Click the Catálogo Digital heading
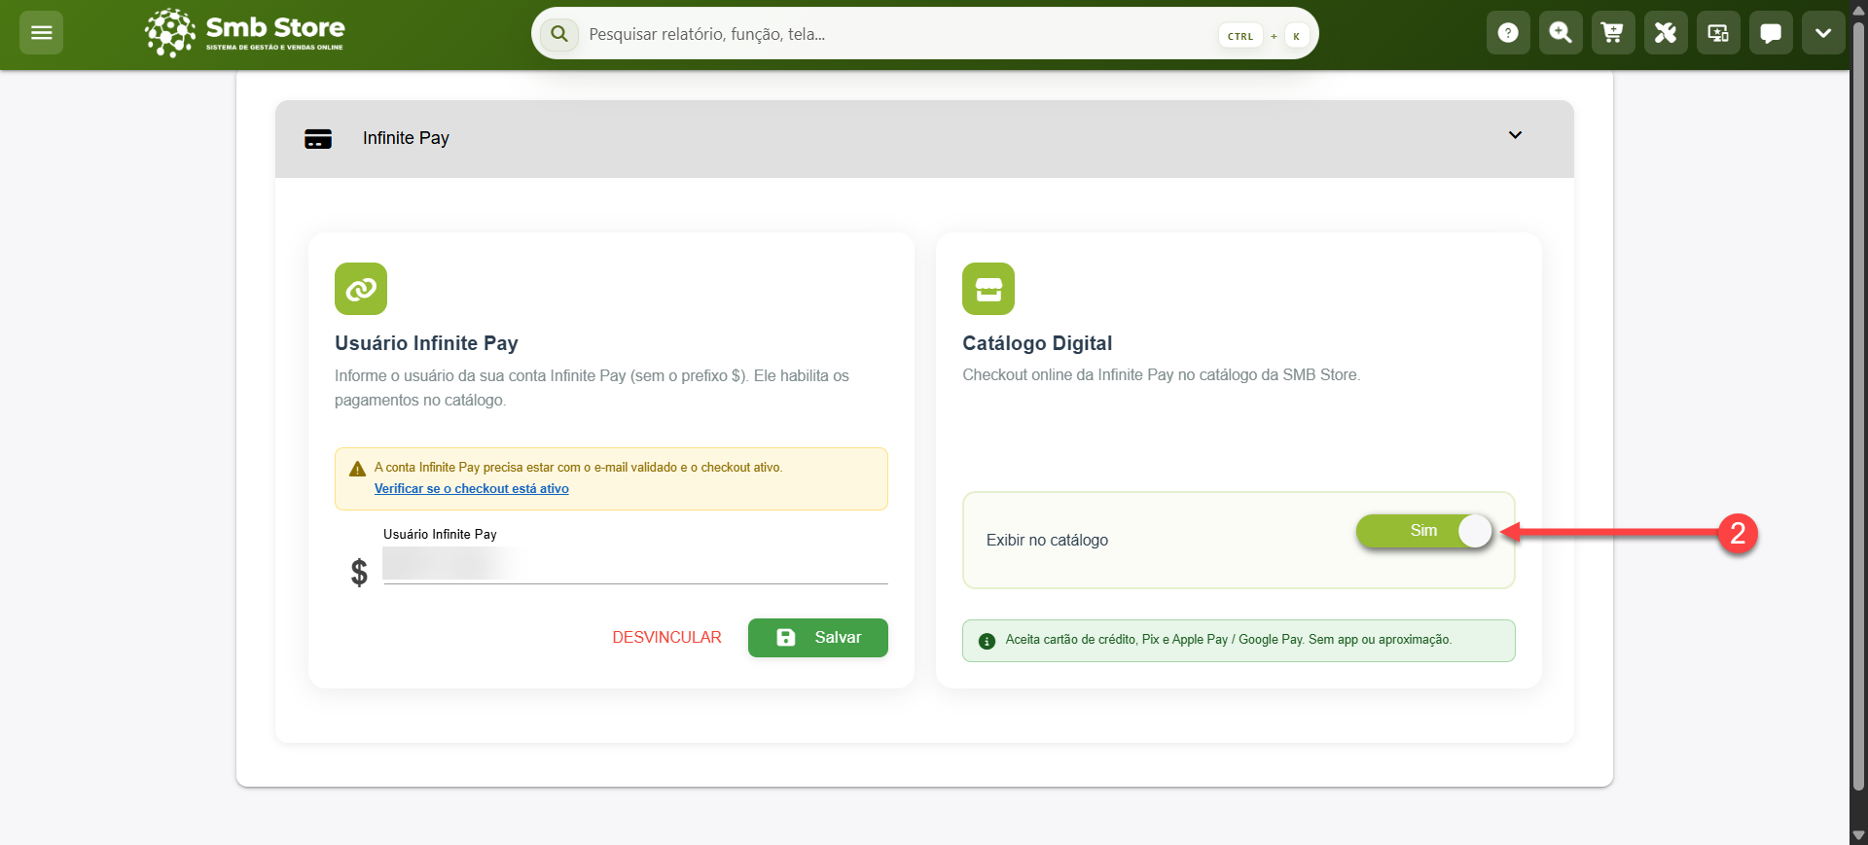 tap(1037, 343)
